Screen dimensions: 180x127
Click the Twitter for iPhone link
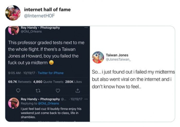click(51, 73)
